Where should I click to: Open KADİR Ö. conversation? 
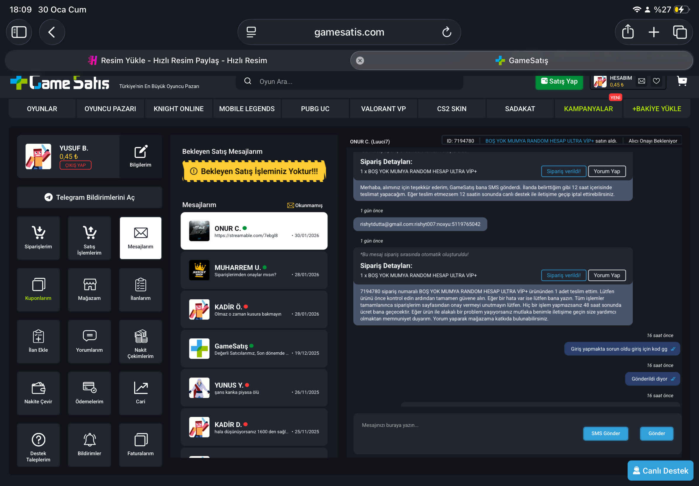(254, 309)
